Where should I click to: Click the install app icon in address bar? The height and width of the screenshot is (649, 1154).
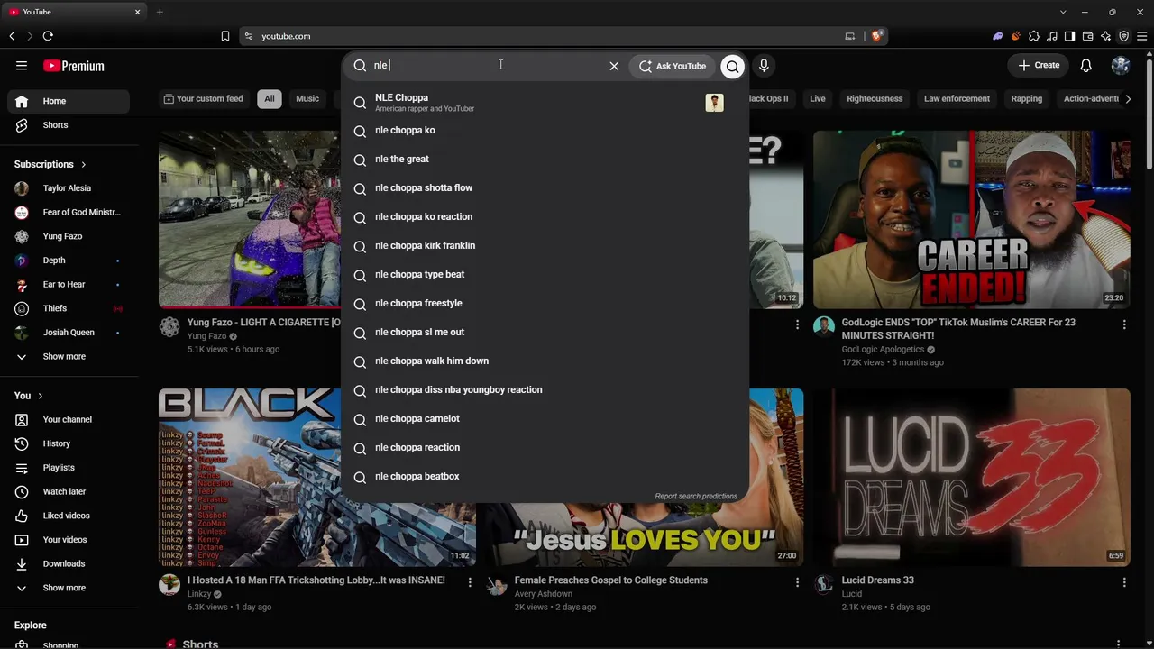pyautogui.click(x=849, y=36)
